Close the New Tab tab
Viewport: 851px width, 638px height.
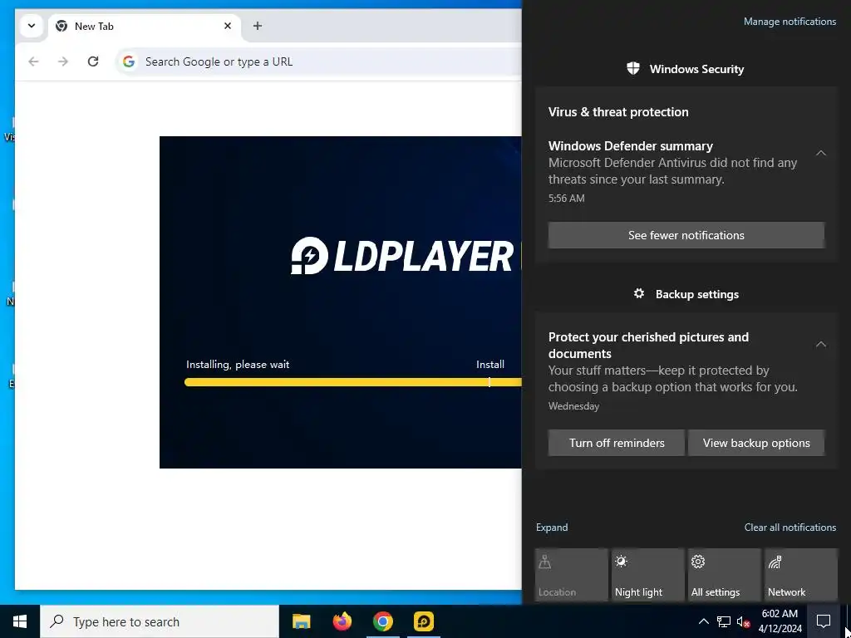pyautogui.click(x=228, y=26)
